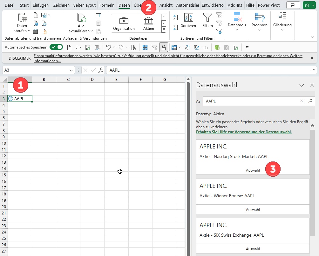The image size is (319, 256).
Task: Select the Organisation data type
Action: pyautogui.click(x=124, y=23)
